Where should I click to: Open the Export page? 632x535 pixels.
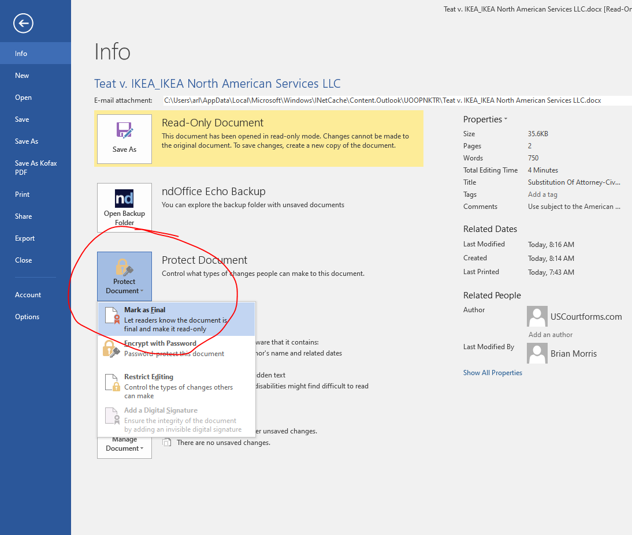tap(35, 238)
